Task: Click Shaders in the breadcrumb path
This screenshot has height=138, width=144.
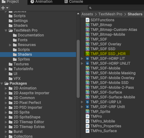Action: (135, 14)
